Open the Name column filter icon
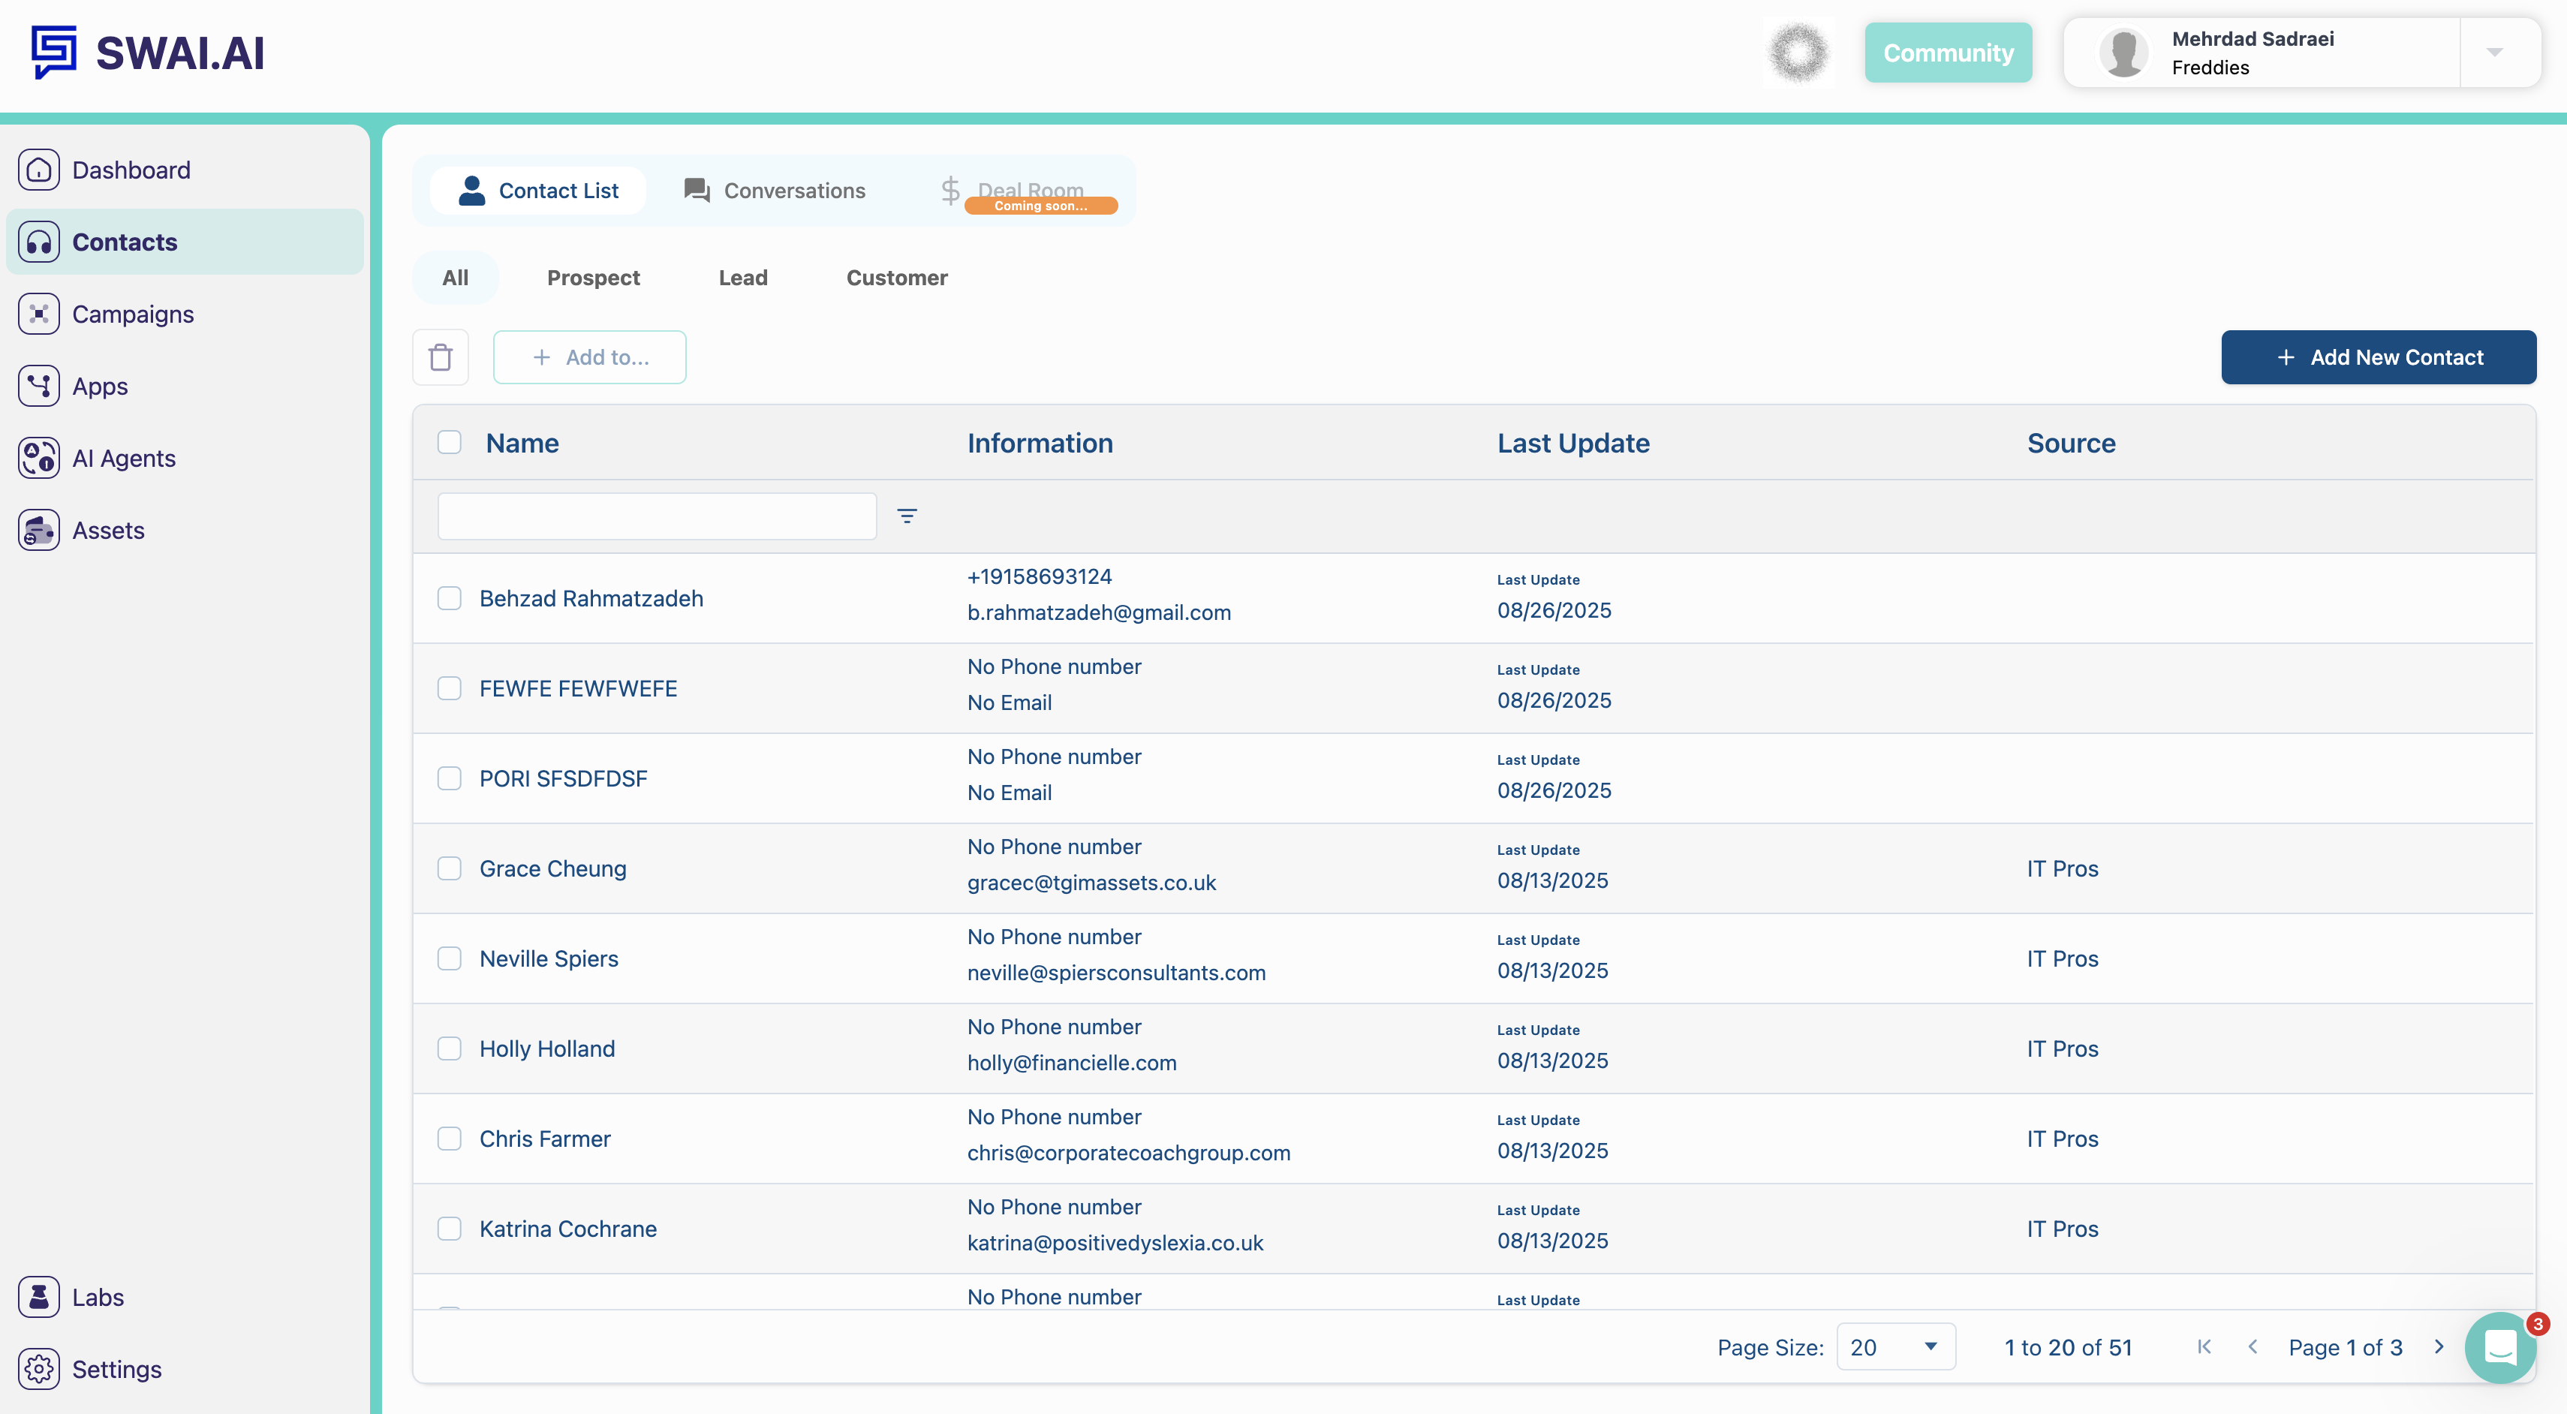This screenshot has width=2567, height=1414. point(907,516)
